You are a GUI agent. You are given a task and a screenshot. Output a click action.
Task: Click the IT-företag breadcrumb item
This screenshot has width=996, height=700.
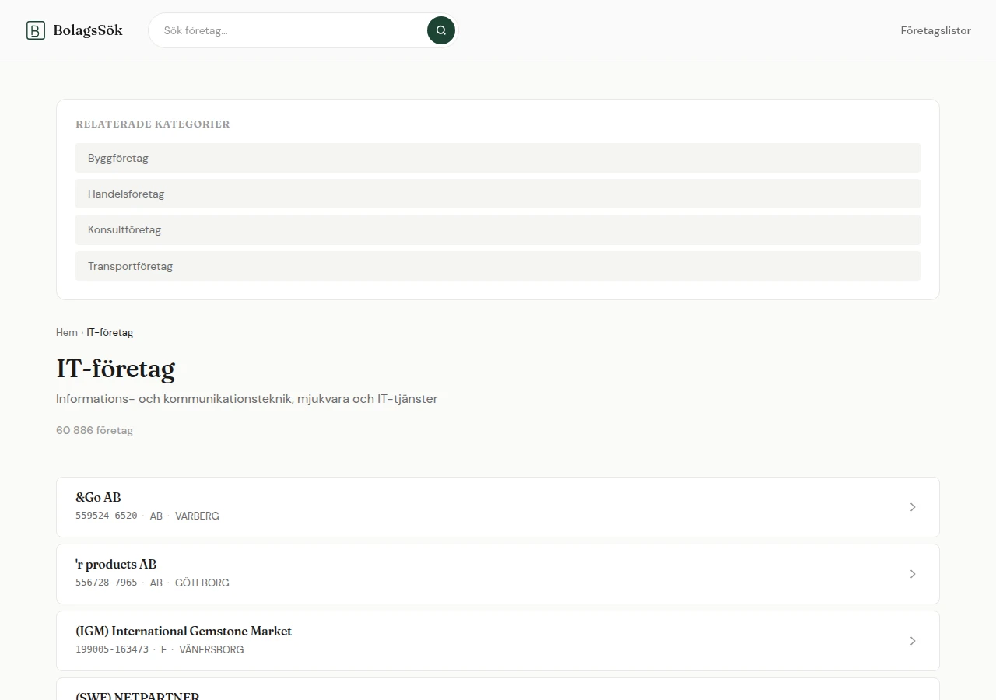point(110,332)
